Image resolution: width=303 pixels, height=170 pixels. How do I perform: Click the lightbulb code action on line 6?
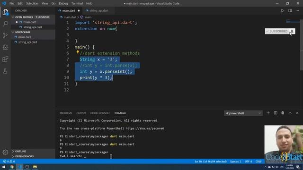click(78, 52)
